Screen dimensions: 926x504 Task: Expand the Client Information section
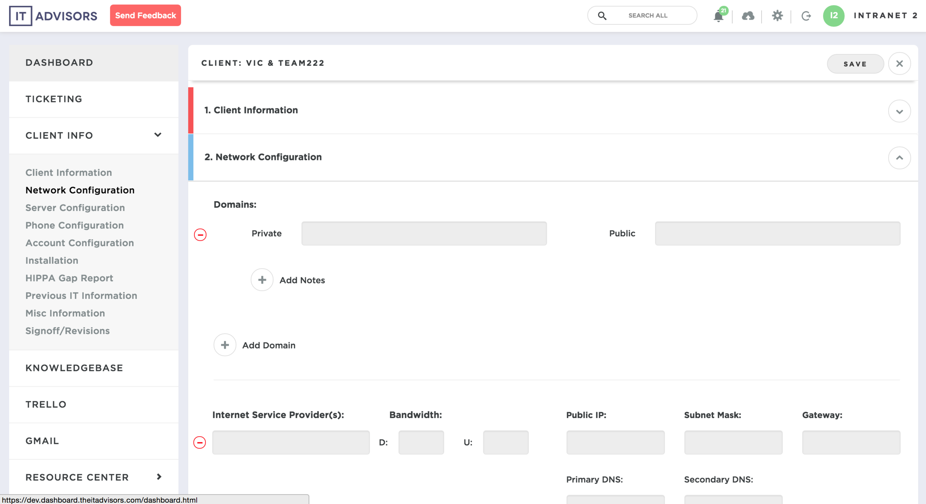[x=899, y=111]
